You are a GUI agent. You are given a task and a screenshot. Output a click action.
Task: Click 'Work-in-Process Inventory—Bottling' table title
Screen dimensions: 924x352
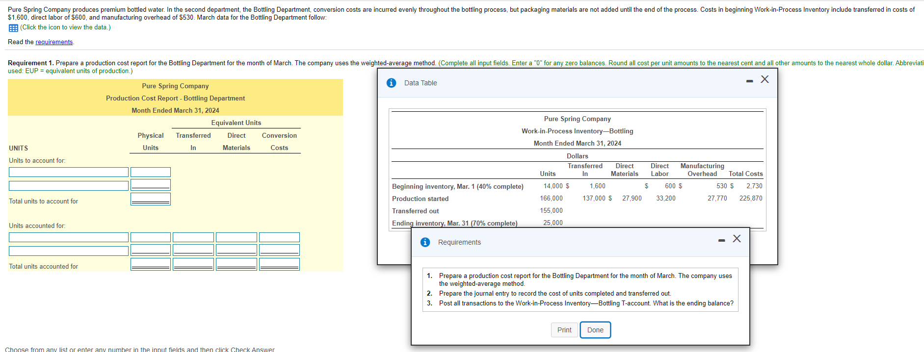click(577, 131)
